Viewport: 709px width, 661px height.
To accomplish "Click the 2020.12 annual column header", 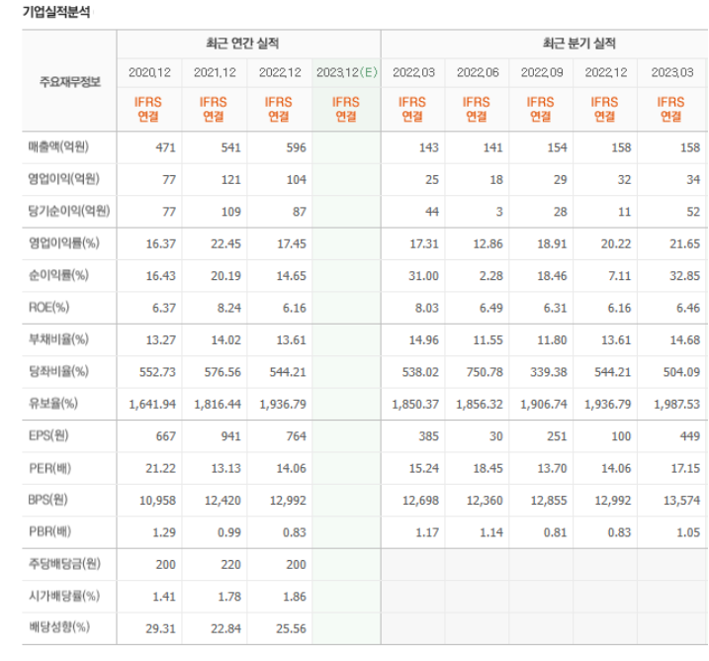I will coord(149,72).
